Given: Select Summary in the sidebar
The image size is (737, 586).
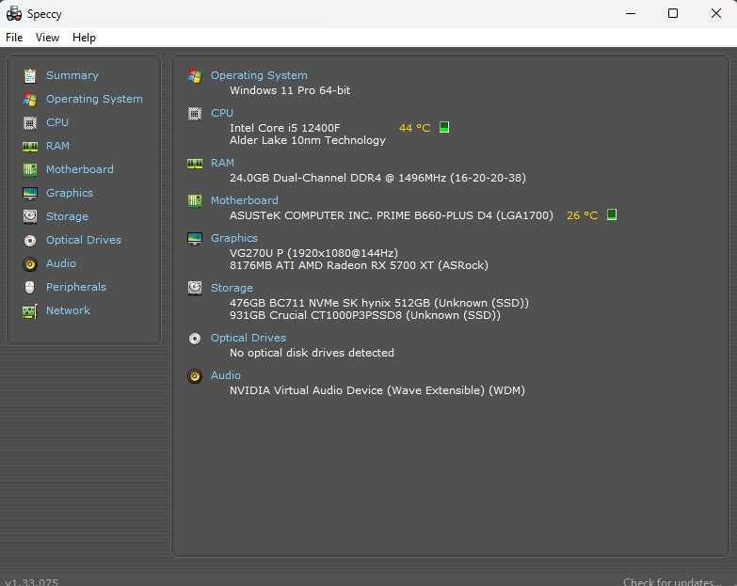Looking at the screenshot, I should click(x=72, y=75).
